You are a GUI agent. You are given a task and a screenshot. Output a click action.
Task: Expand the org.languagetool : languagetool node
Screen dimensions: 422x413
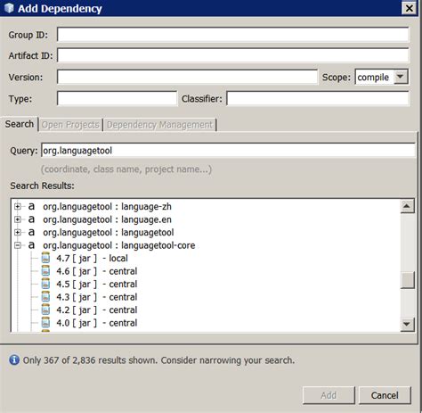coord(18,232)
